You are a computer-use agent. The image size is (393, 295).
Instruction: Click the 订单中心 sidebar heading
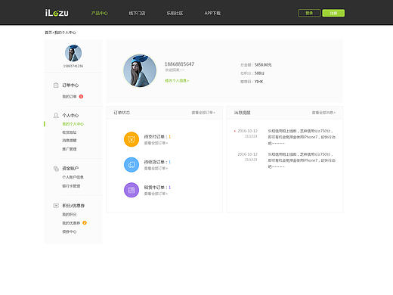[70, 85]
